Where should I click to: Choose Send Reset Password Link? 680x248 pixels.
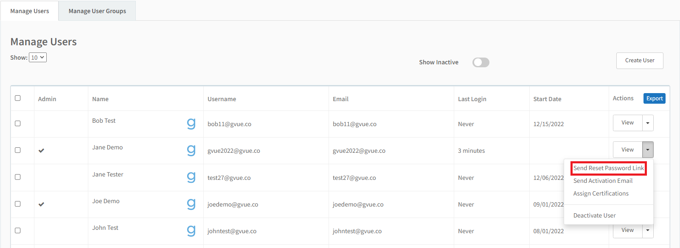coord(609,168)
